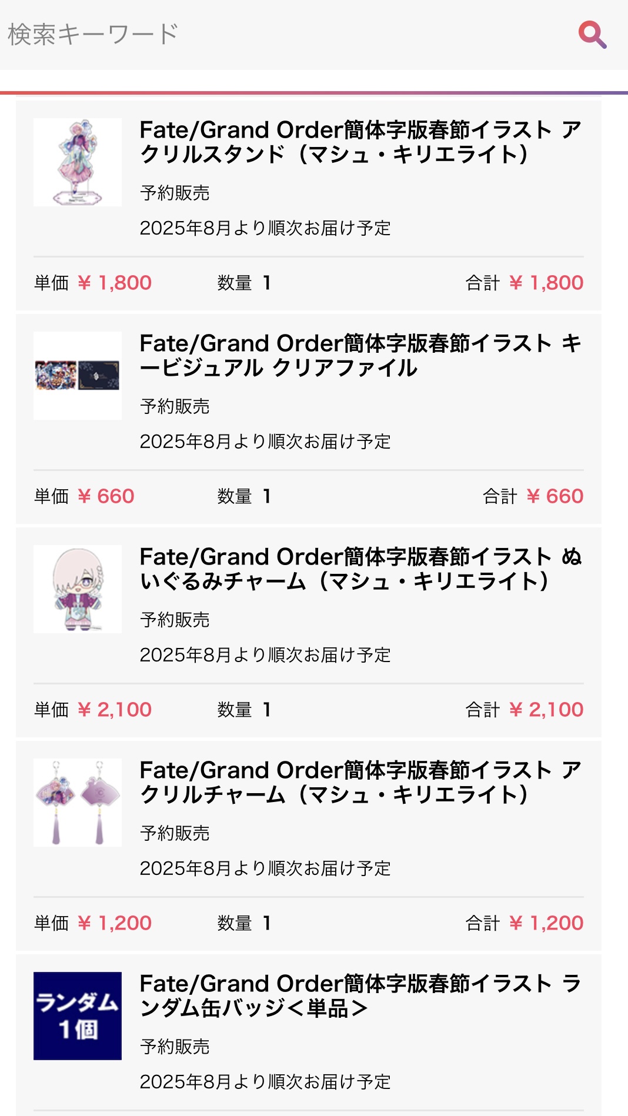
Task: Click the ¥660 total for clear file
Action: point(554,496)
